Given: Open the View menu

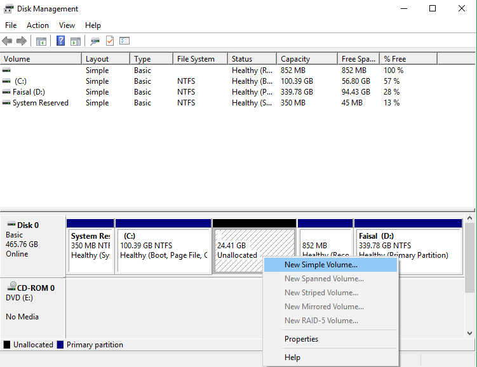Looking at the screenshot, I should pos(67,25).
